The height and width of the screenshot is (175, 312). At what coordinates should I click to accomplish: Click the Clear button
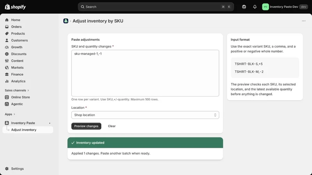tap(112, 126)
